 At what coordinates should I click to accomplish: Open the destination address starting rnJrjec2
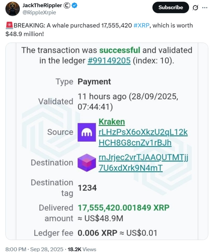point(143,163)
